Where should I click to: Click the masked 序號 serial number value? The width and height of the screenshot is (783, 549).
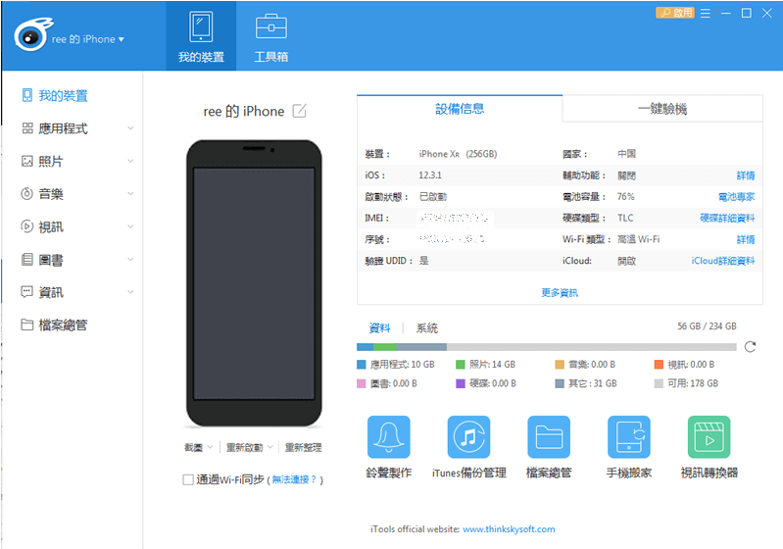[x=452, y=239]
